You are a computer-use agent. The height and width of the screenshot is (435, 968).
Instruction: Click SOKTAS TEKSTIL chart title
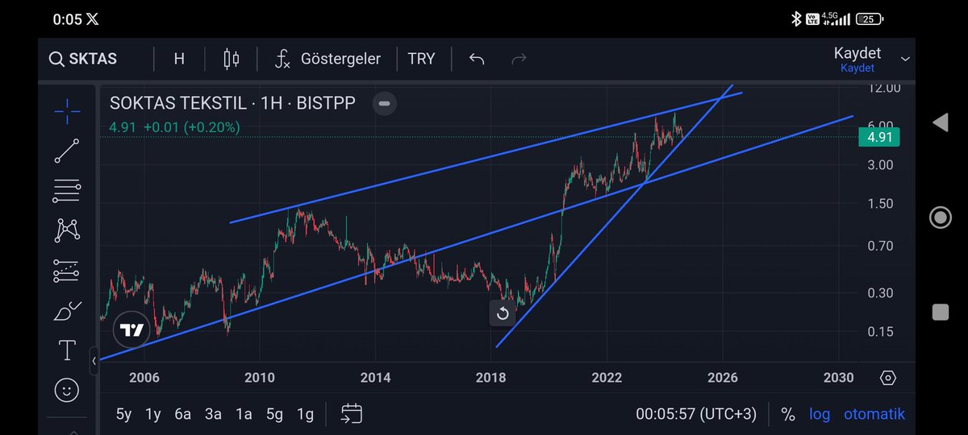(x=232, y=104)
